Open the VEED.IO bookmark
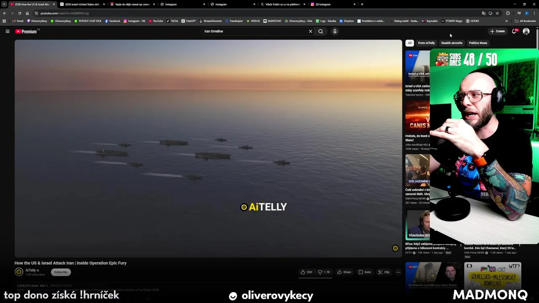Screen dimensions: 539x303 click(253, 21)
